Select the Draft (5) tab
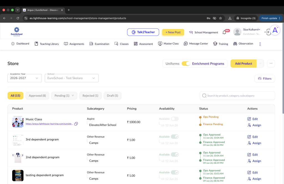Viewport: 284px width, 184px height. [x=113, y=96]
